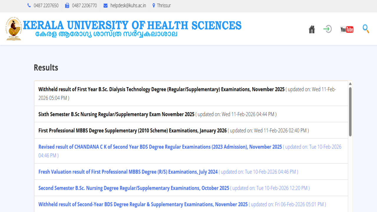Click the home icon in header
This screenshot has height=212, width=377.
coord(312,29)
